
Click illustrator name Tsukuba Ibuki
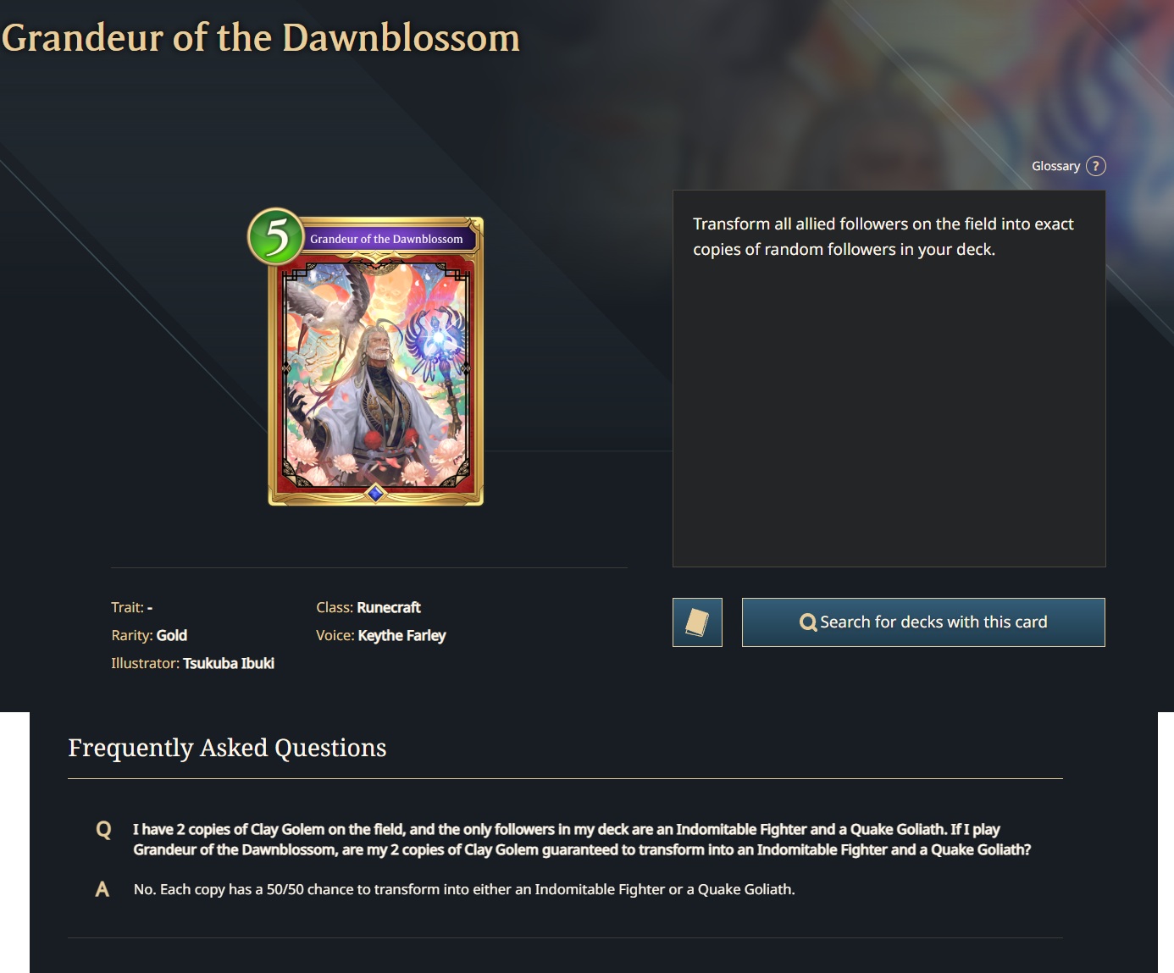point(229,663)
